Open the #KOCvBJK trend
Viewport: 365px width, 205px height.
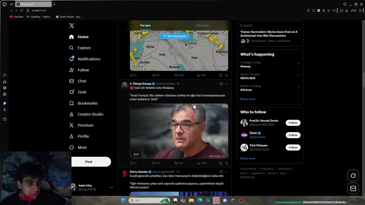pyautogui.click(x=248, y=78)
